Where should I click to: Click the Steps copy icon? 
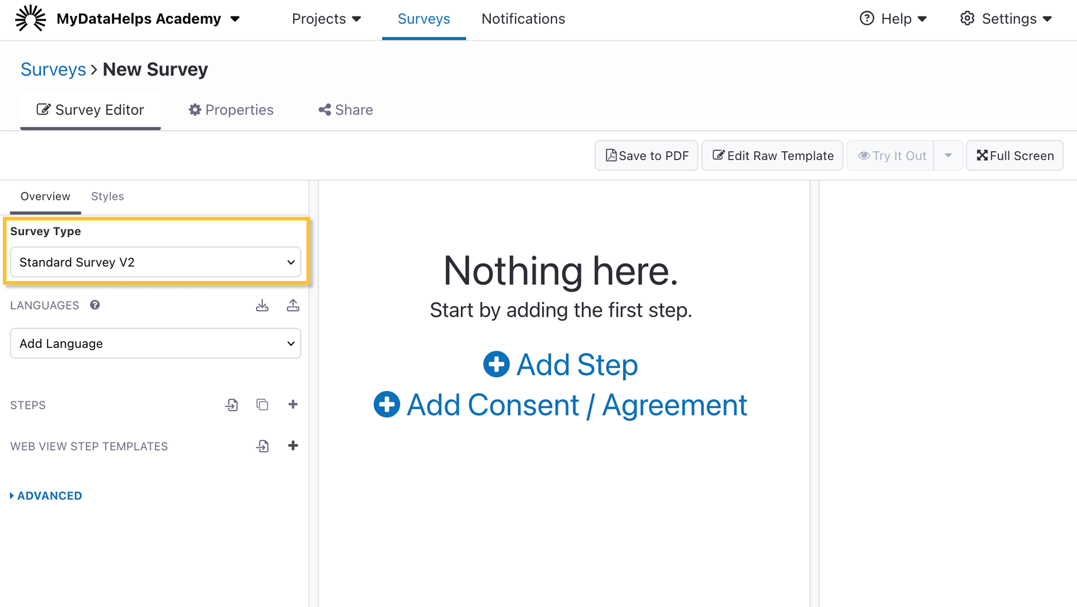point(262,405)
